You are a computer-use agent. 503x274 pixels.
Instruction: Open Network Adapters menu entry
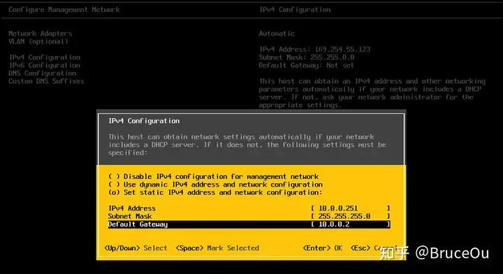coord(41,34)
